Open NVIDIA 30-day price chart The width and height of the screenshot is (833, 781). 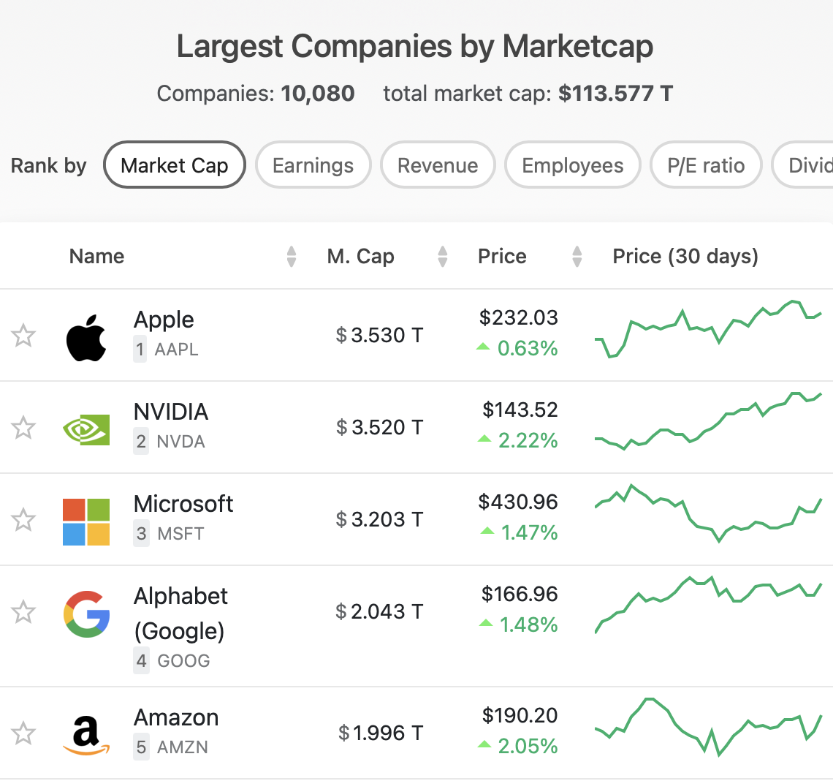click(x=708, y=420)
